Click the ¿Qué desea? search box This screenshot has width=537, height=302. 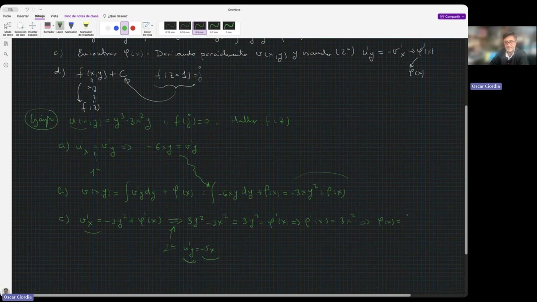115,16
